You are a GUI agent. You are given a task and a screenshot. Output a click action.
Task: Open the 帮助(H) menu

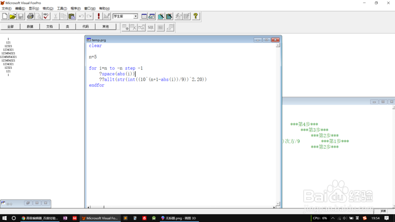click(x=104, y=8)
